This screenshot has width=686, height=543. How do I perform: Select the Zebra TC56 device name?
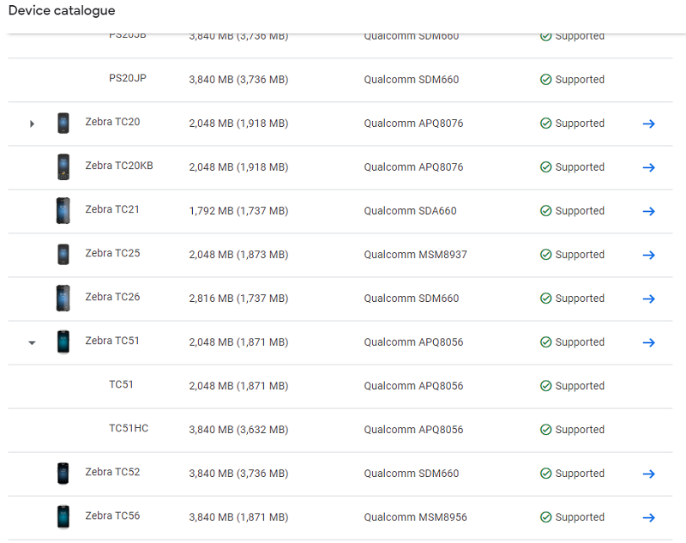(x=112, y=516)
